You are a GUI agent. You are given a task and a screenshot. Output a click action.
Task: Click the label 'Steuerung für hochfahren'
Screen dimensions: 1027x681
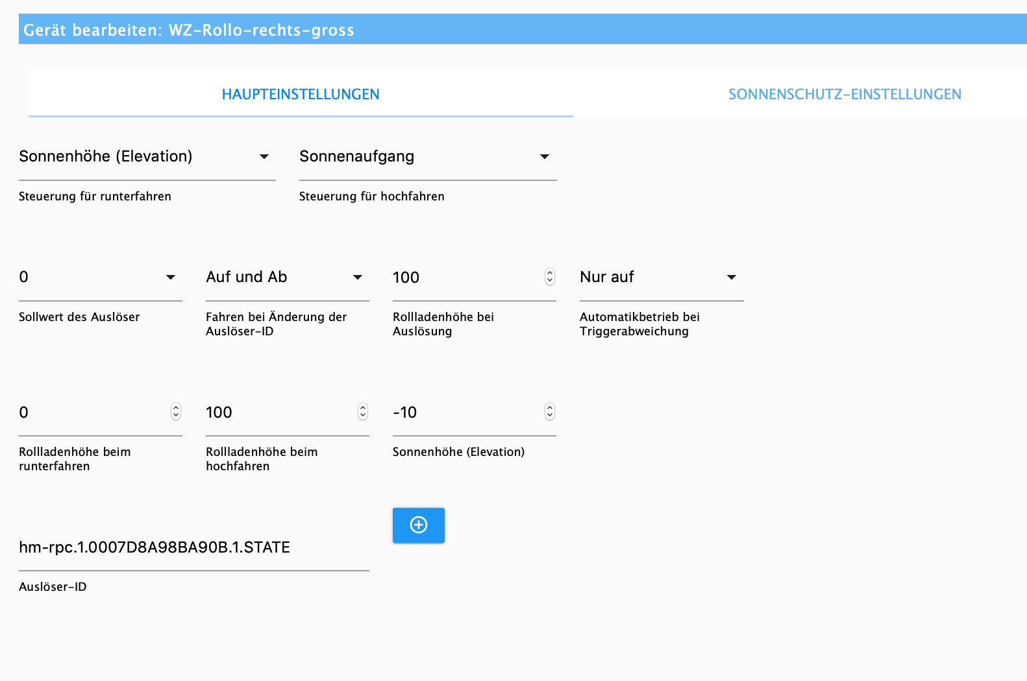coord(372,197)
